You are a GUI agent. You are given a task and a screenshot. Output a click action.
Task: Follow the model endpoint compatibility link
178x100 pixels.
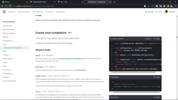point(70,59)
